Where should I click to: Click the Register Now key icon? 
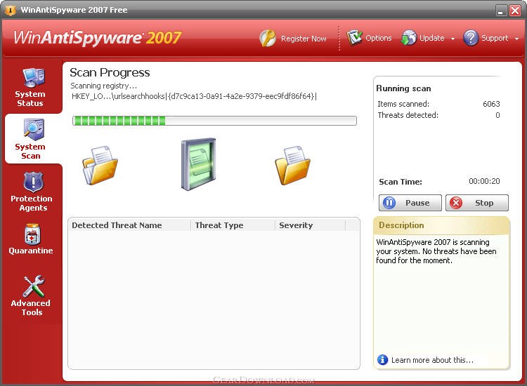[268, 38]
